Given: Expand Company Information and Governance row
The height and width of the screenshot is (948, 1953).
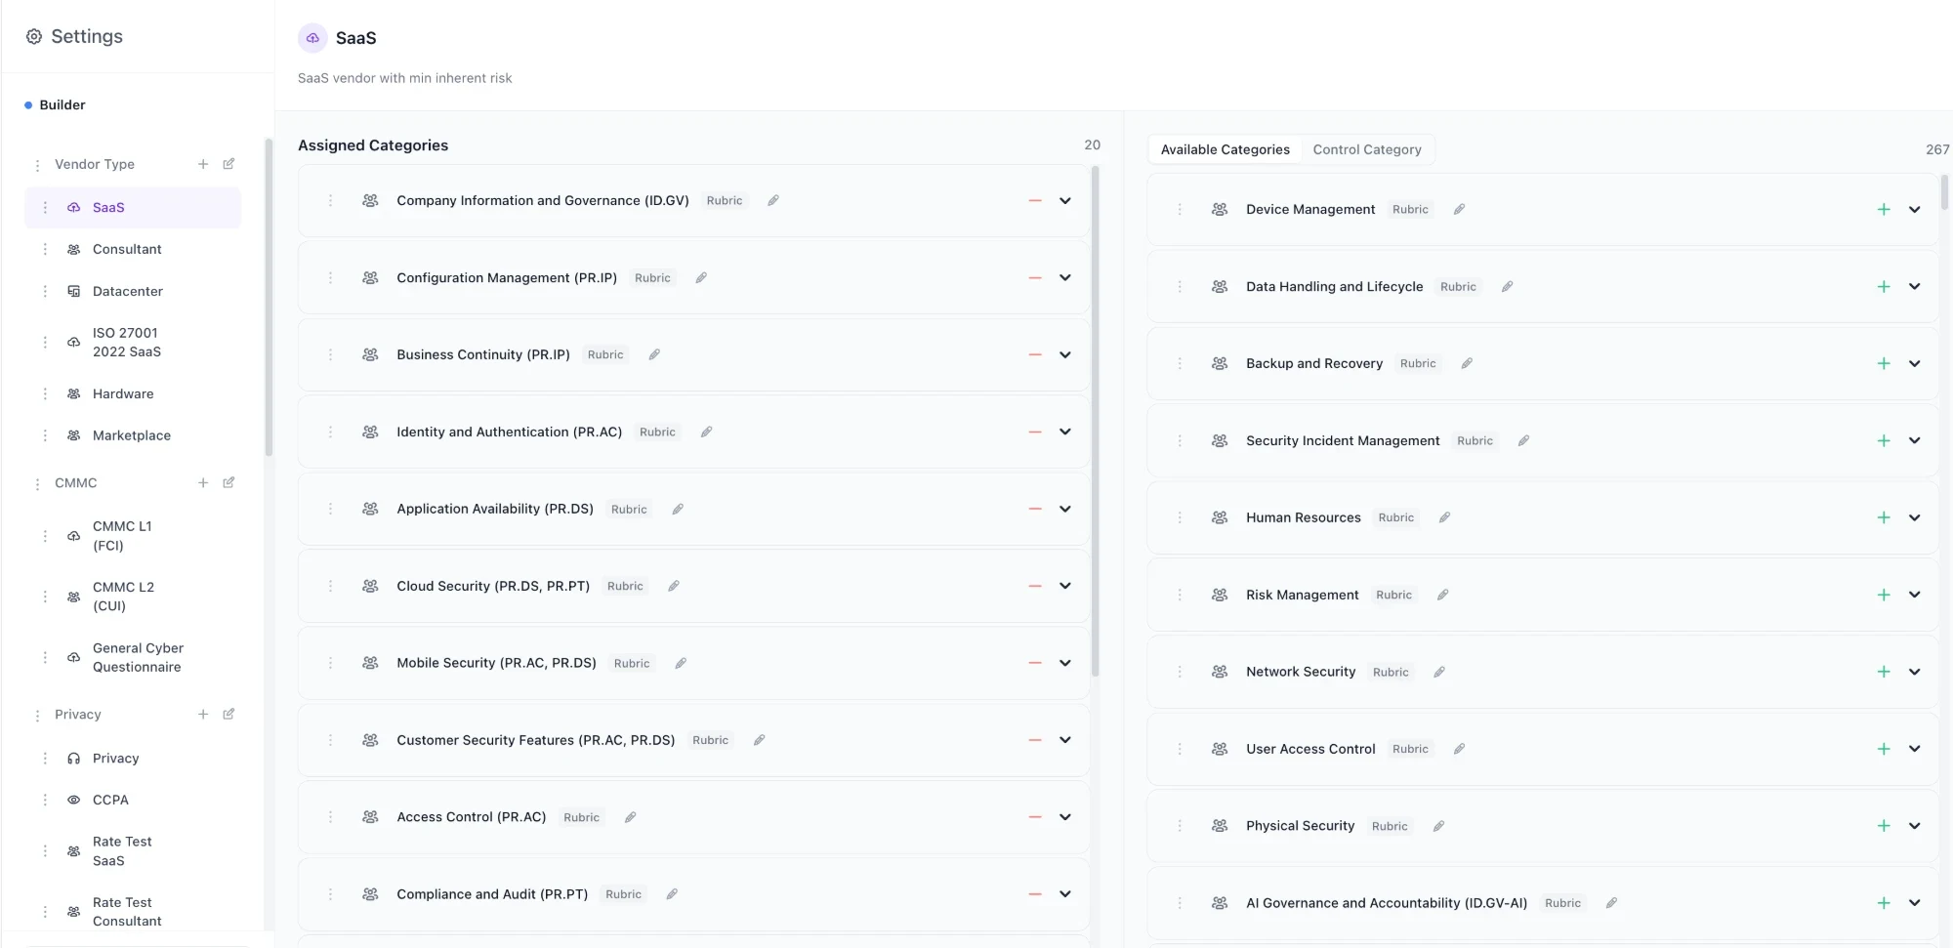Looking at the screenshot, I should (x=1065, y=200).
